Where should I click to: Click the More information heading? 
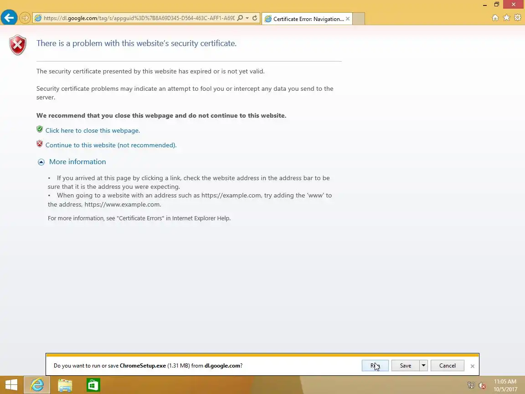[77, 161]
